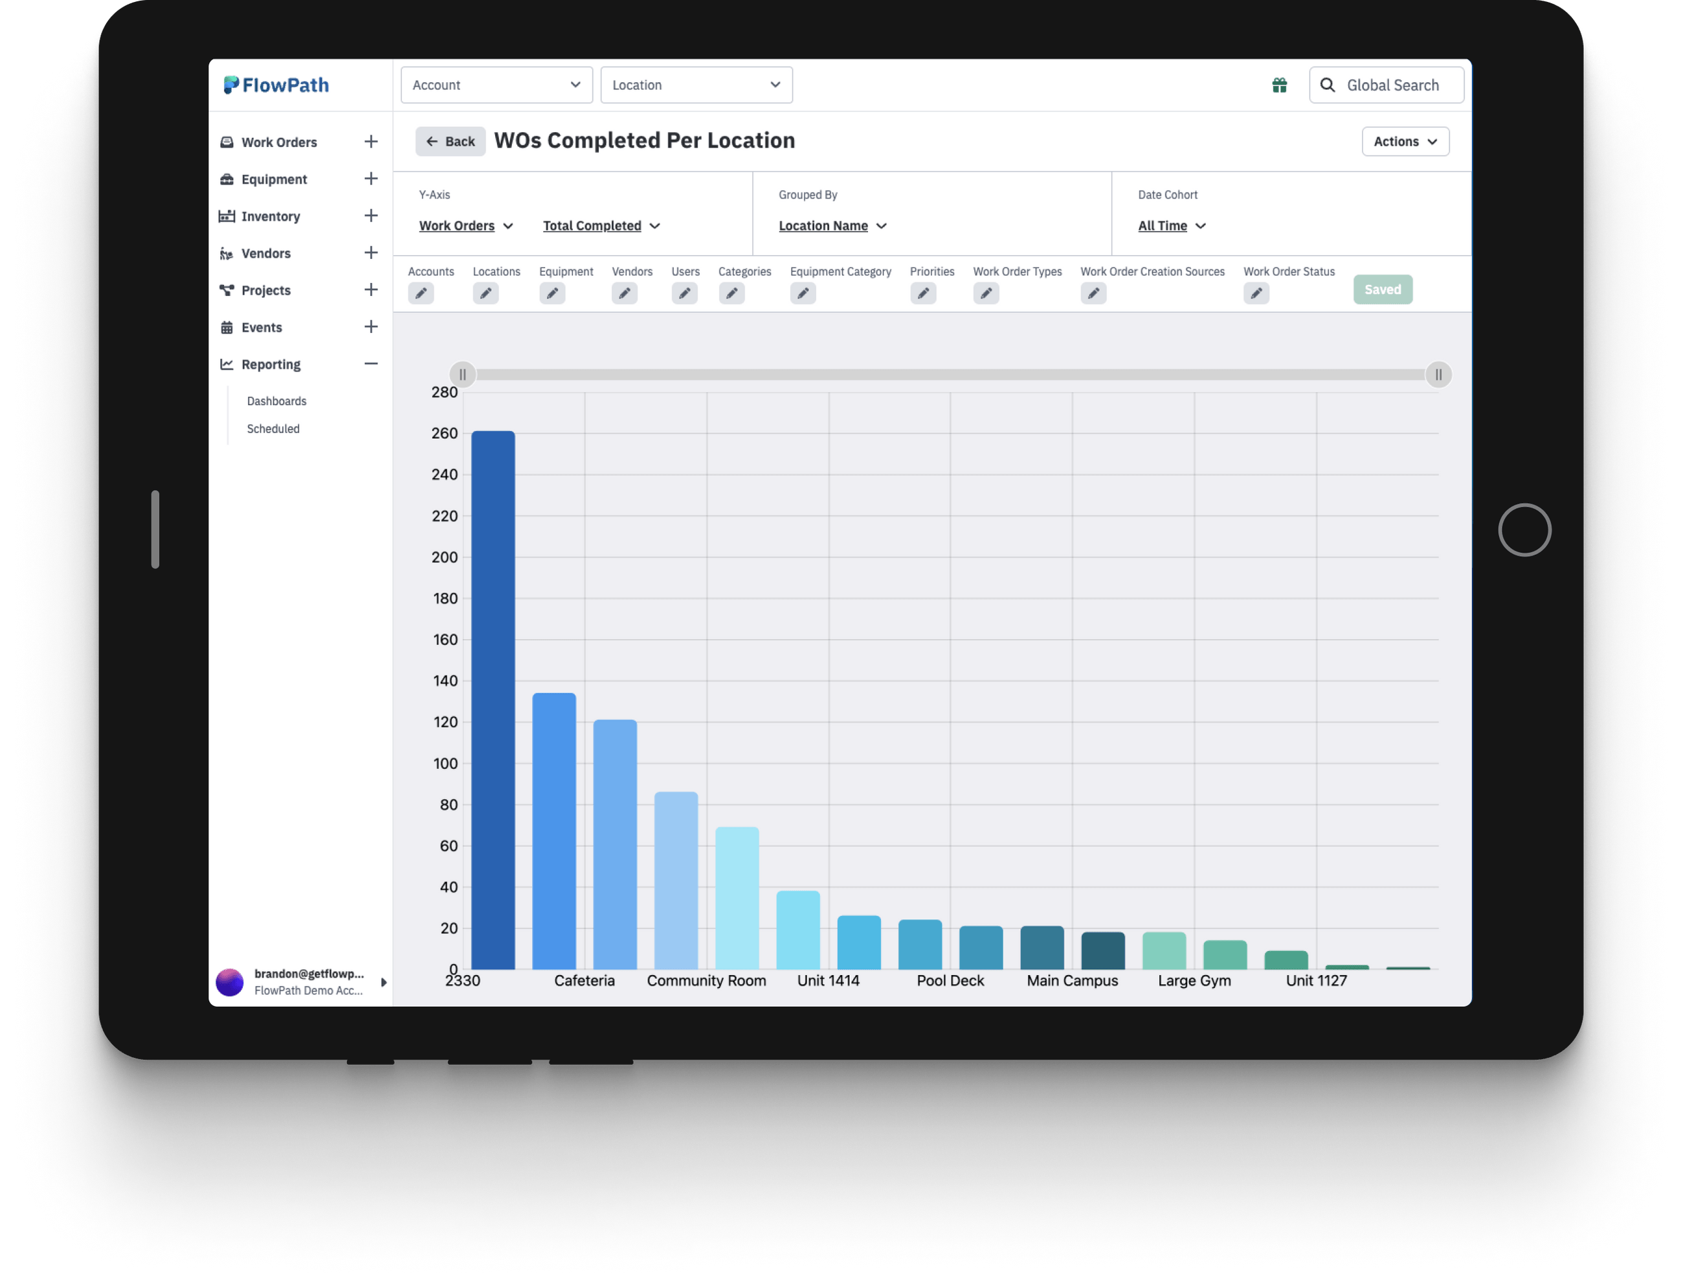The width and height of the screenshot is (1683, 1287).
Task: Edit the Accounts filter pencil icon
Action: (421, 293)
